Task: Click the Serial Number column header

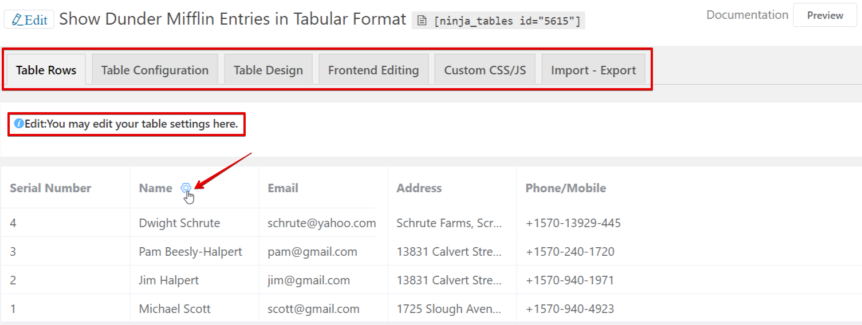Action: click(x=50, y=188)
